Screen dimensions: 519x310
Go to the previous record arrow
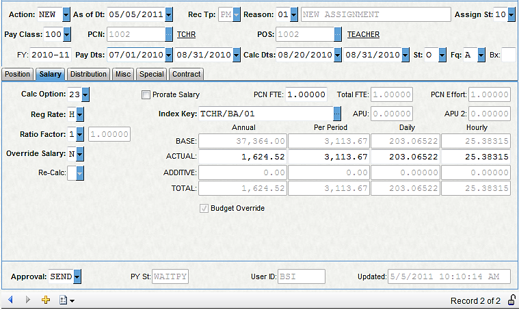(x=10, y=300)
